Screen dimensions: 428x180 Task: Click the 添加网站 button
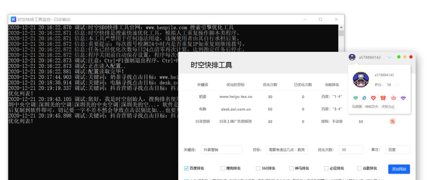pos(399,169)
